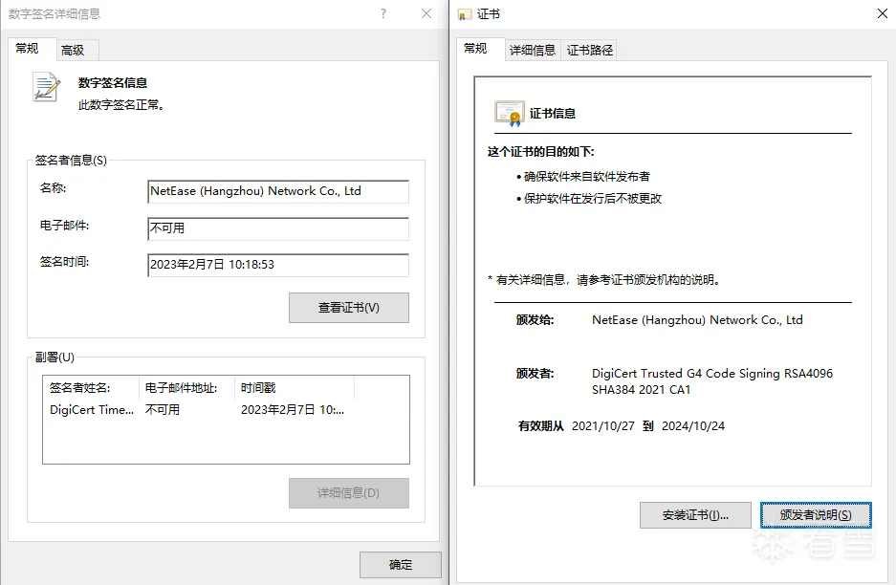
Task: Click the 颁发给 label
Action: tap(535, 320)
